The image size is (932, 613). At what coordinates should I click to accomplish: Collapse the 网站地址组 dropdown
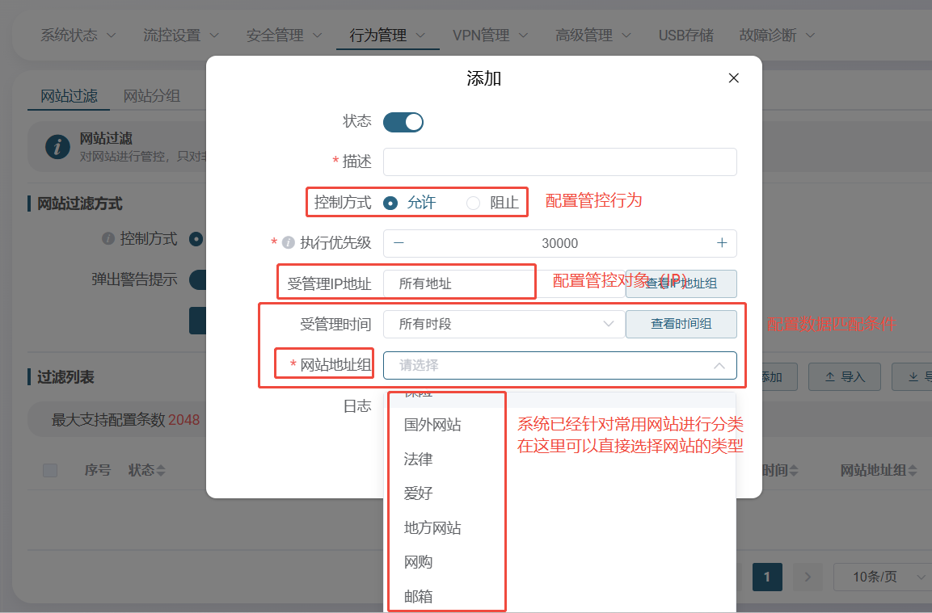tap(719, 366)
